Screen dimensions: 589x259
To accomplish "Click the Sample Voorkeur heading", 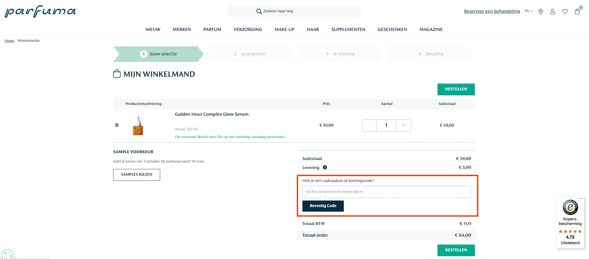I will [133, 152].
